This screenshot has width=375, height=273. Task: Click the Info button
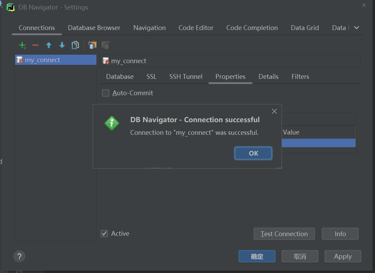click(340, 234)
